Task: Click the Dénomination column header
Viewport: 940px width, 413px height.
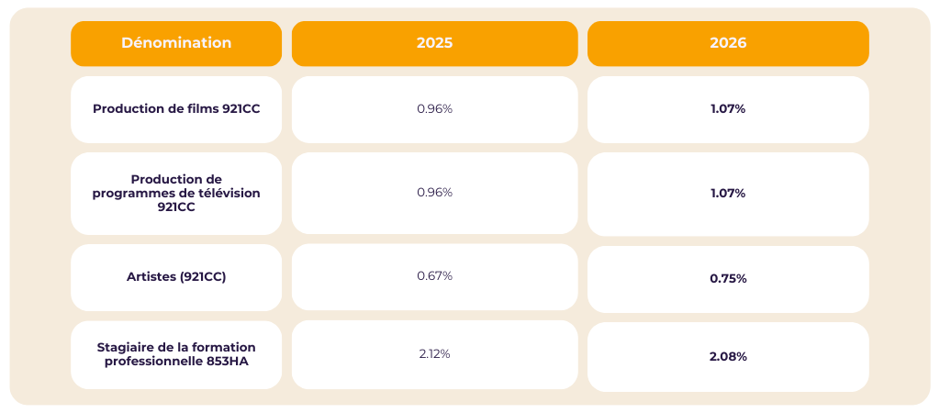Action: click(x=176, y=43)
